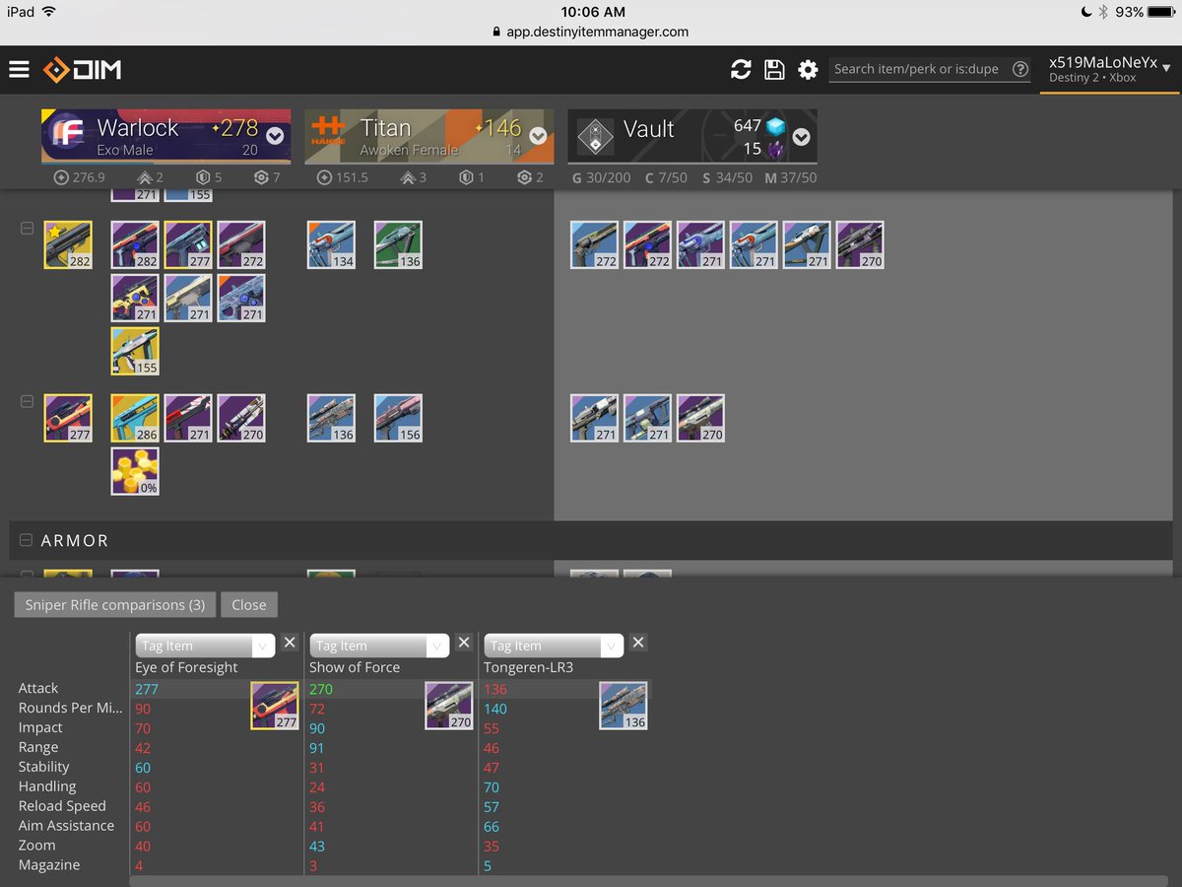Select vault energy weapon 270
1182x887 pixels.
coord(860,244)
